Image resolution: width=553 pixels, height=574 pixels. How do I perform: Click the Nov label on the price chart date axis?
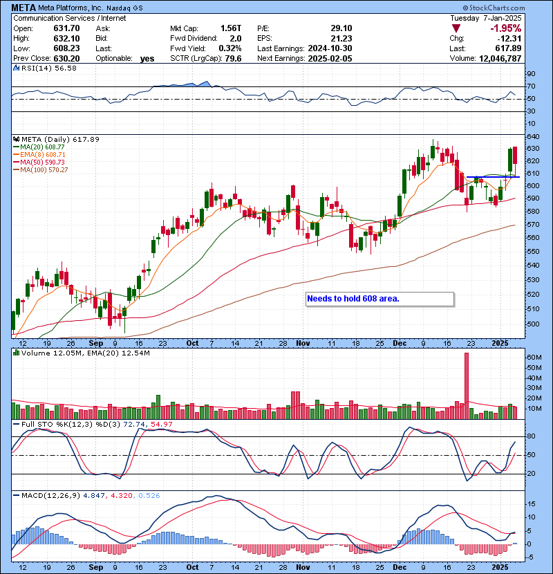pyautogui.click(x=303, y=344)
